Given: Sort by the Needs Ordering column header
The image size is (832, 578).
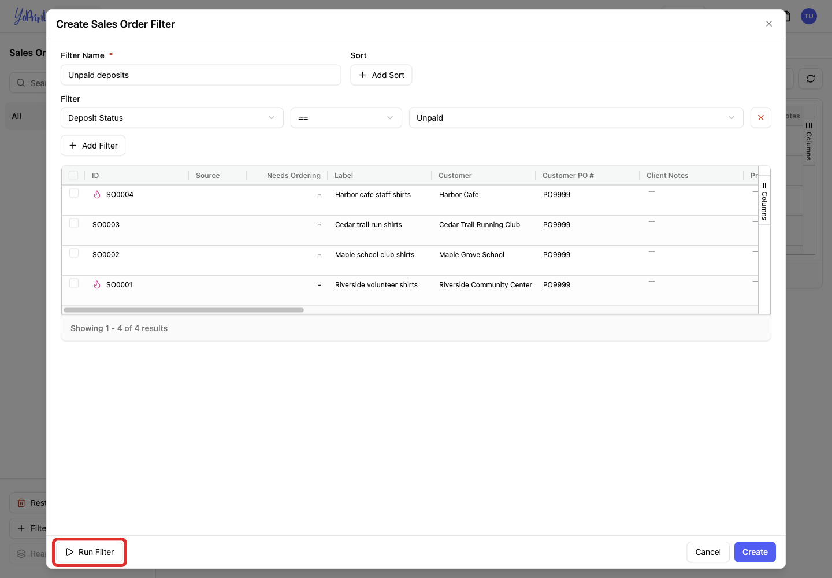Looking at the screenshot, I should click(294, 176).
